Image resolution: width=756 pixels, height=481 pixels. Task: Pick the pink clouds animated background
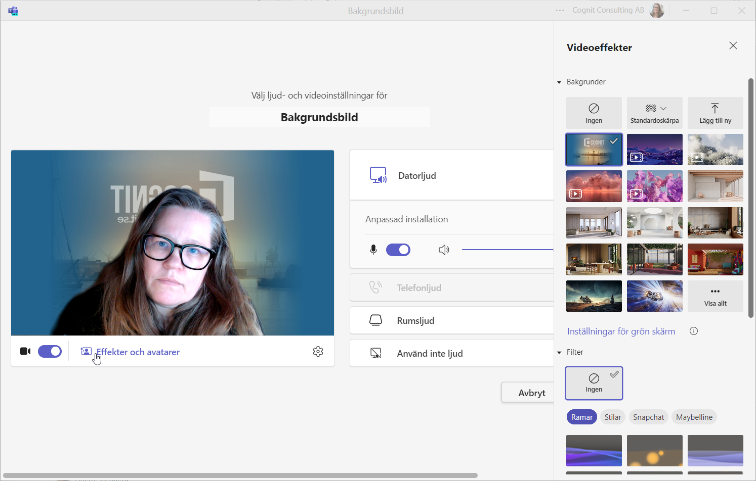tap(594, 186)
